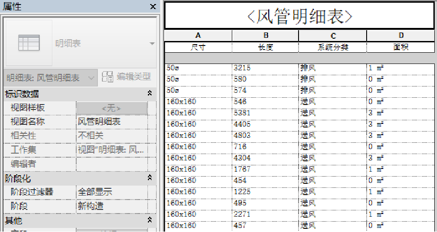Viewport: 437px width, 232px height.
Task: Select the 阶段 value 新构造
Action: [x=112, y=206]
